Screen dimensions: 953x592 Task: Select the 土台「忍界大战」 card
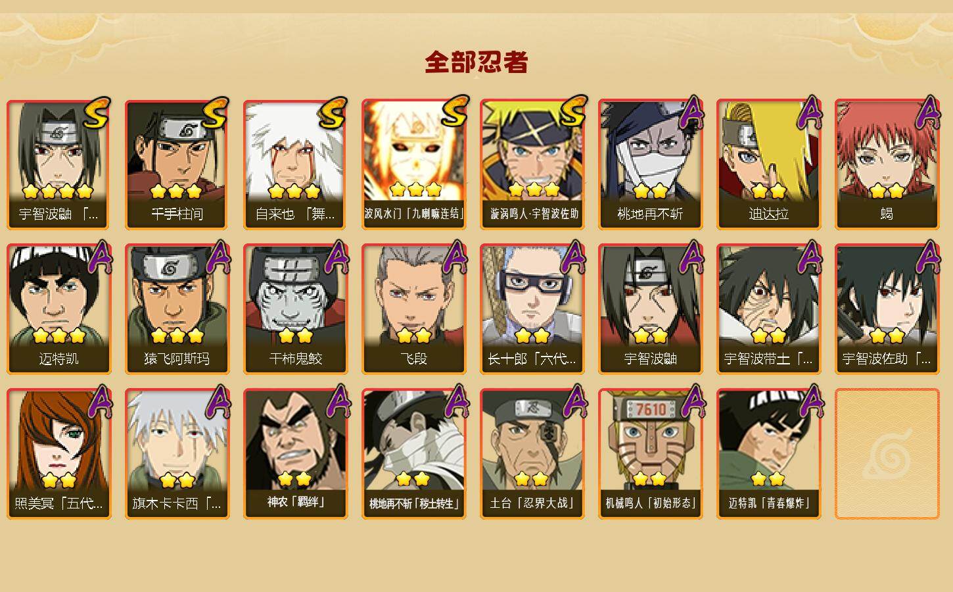pyautogui.click(x=532, y=454)
